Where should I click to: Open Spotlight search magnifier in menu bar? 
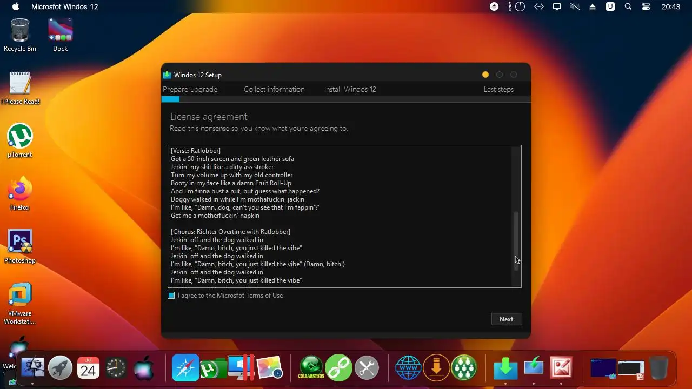pos(628,6)
